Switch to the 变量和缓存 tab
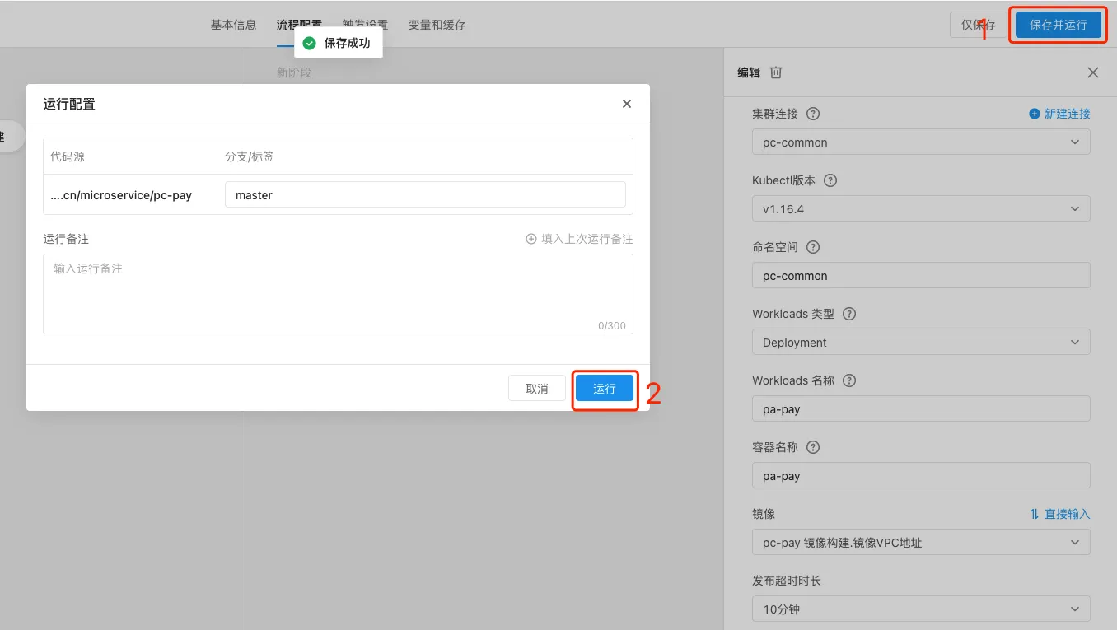This screenshot has height=630, width=1117. pyautogui.click(x=437, y=25)
